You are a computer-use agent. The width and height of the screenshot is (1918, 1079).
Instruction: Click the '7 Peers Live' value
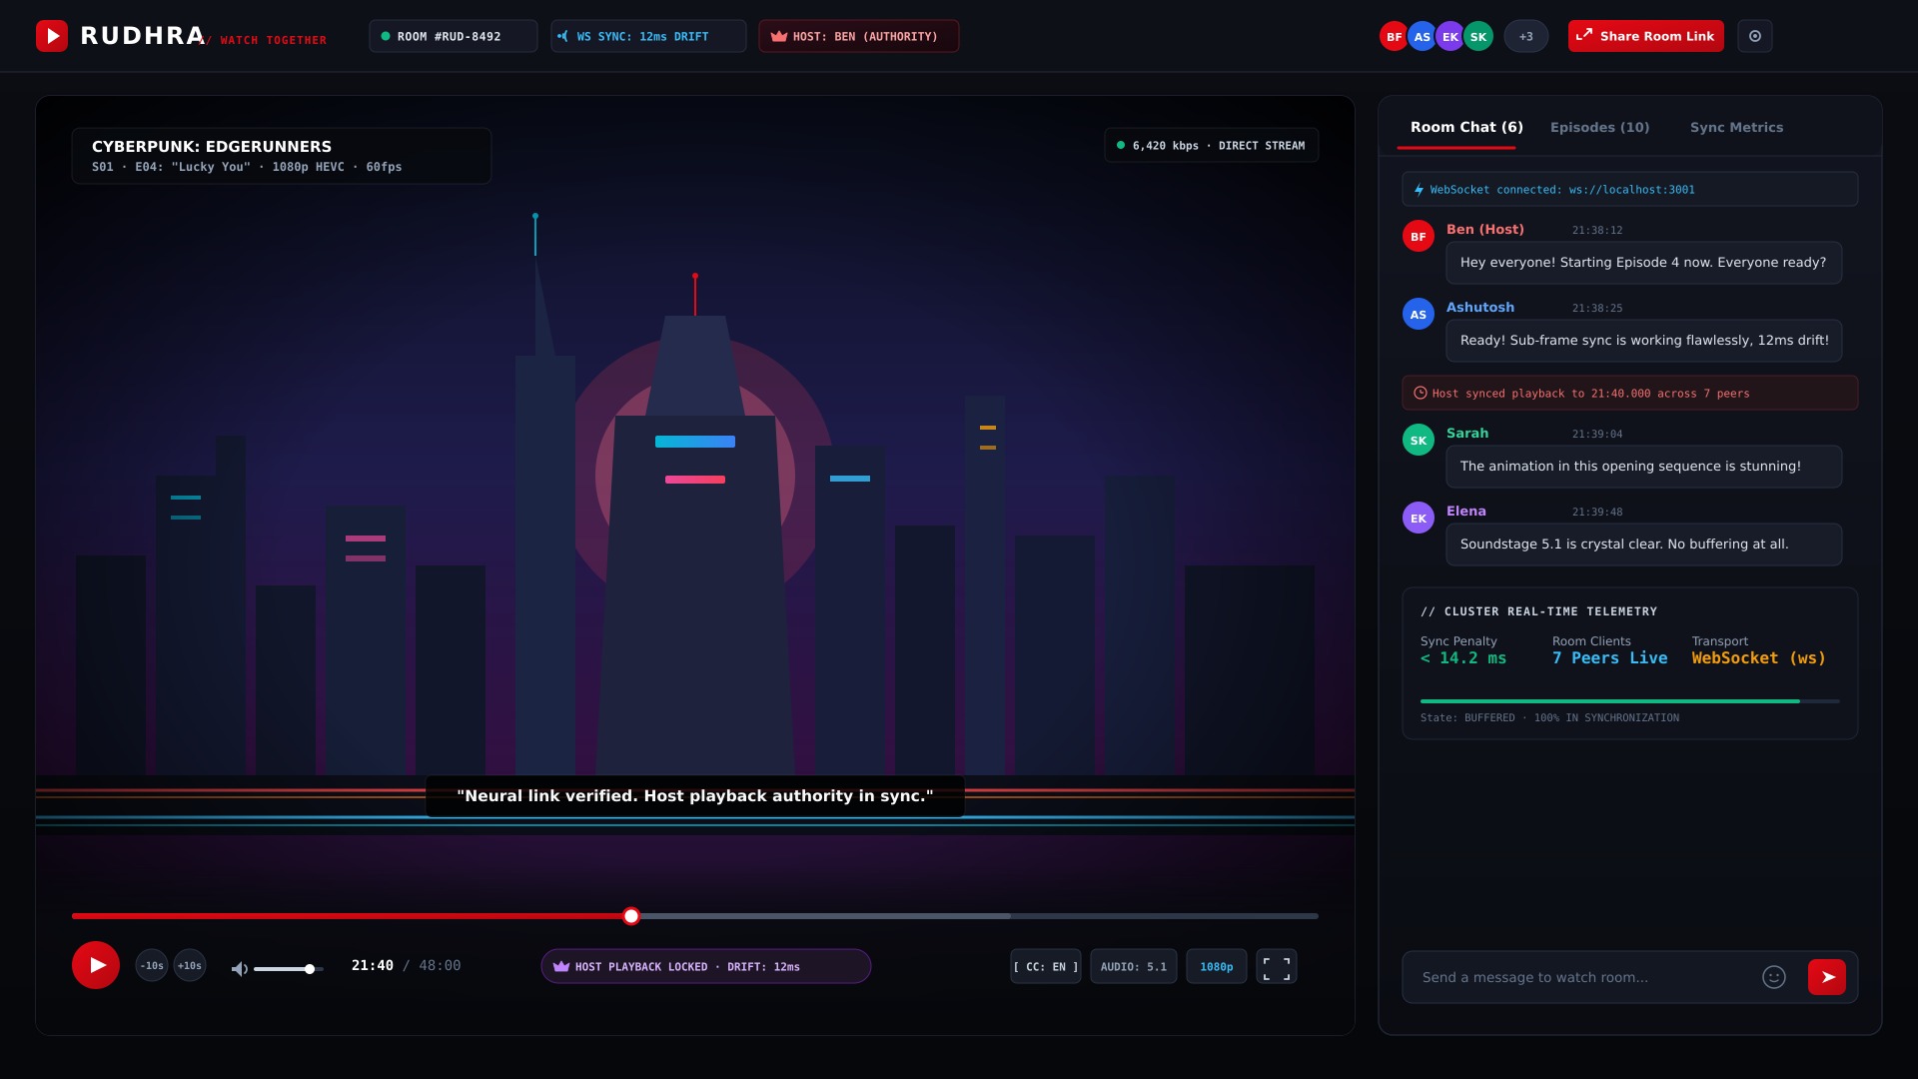coord(1609,658)
